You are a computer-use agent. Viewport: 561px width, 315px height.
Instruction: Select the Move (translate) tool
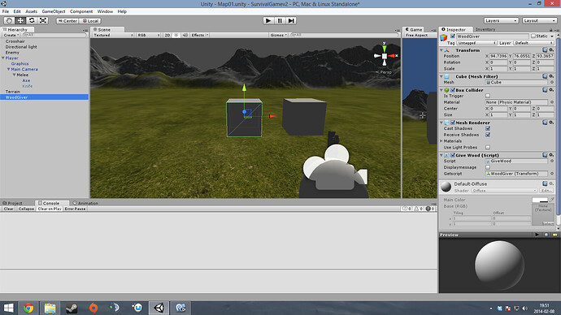pos(20,21)
